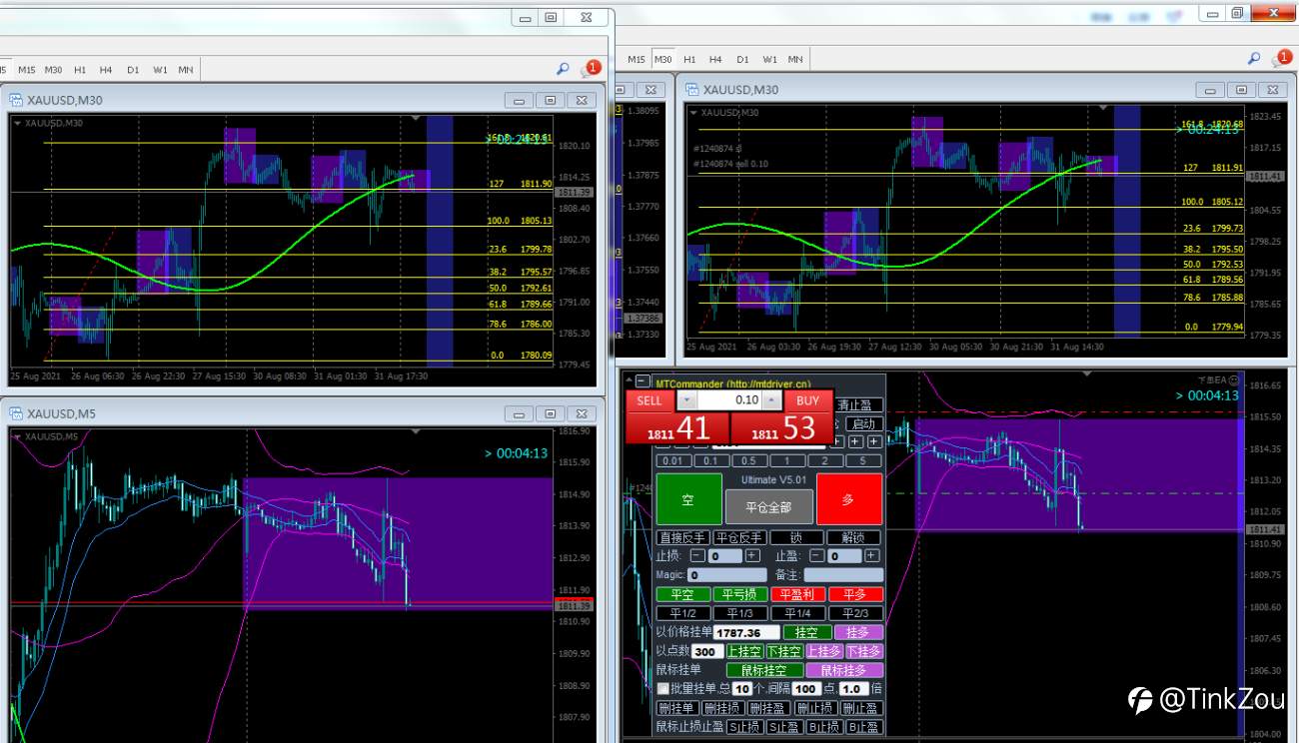Click 上挂空 button
This screenshot has height=743, width=1299.
point(744,651)
